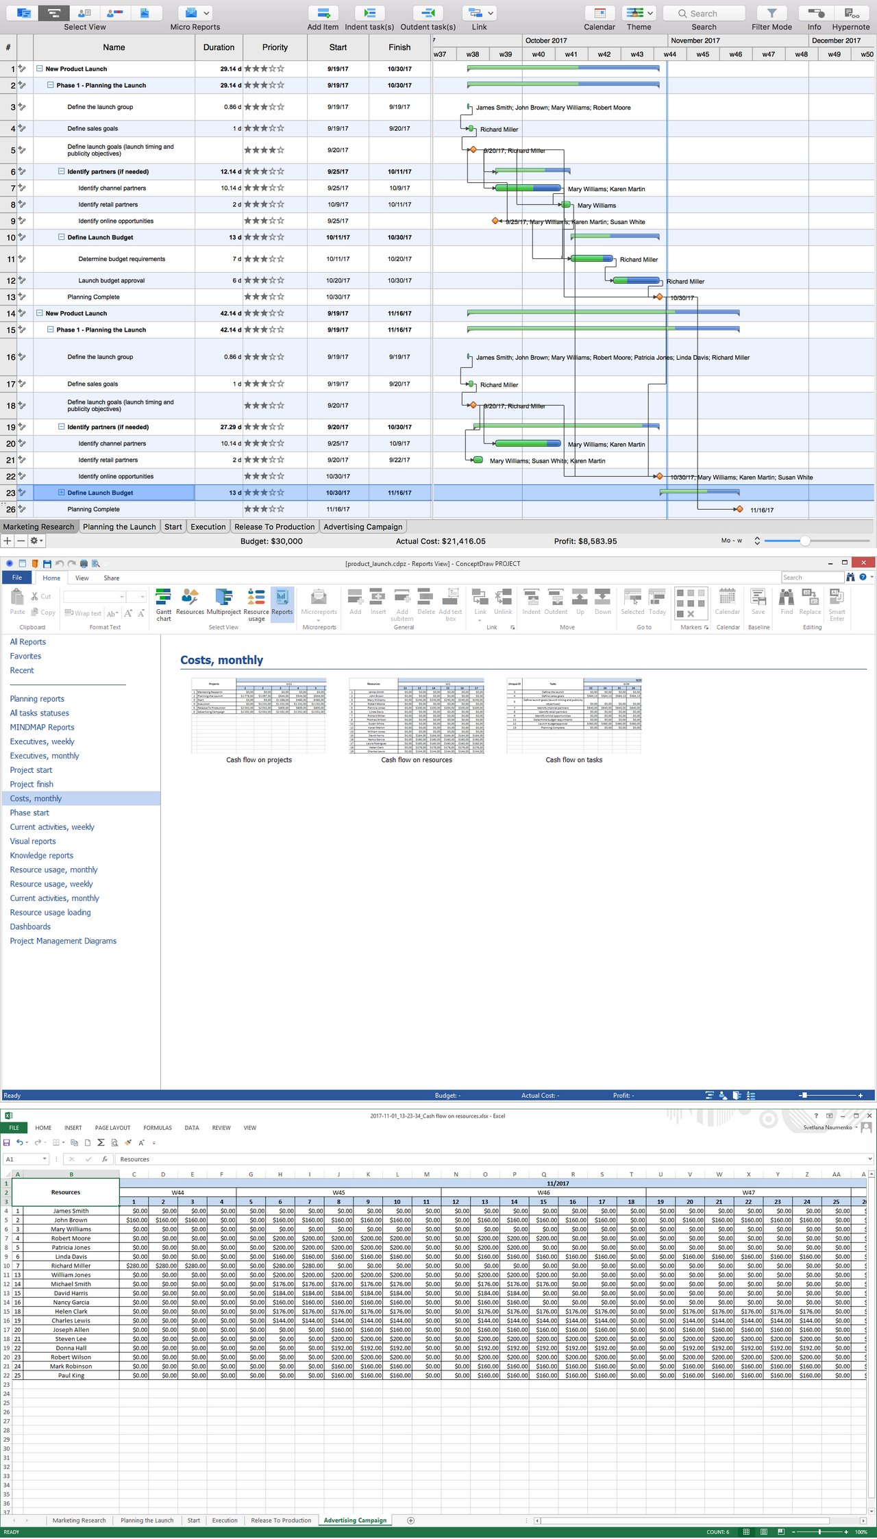Click the Excel Save icon in quick access
Screen dimensions: 877x1539
(x=7, y=1143)
